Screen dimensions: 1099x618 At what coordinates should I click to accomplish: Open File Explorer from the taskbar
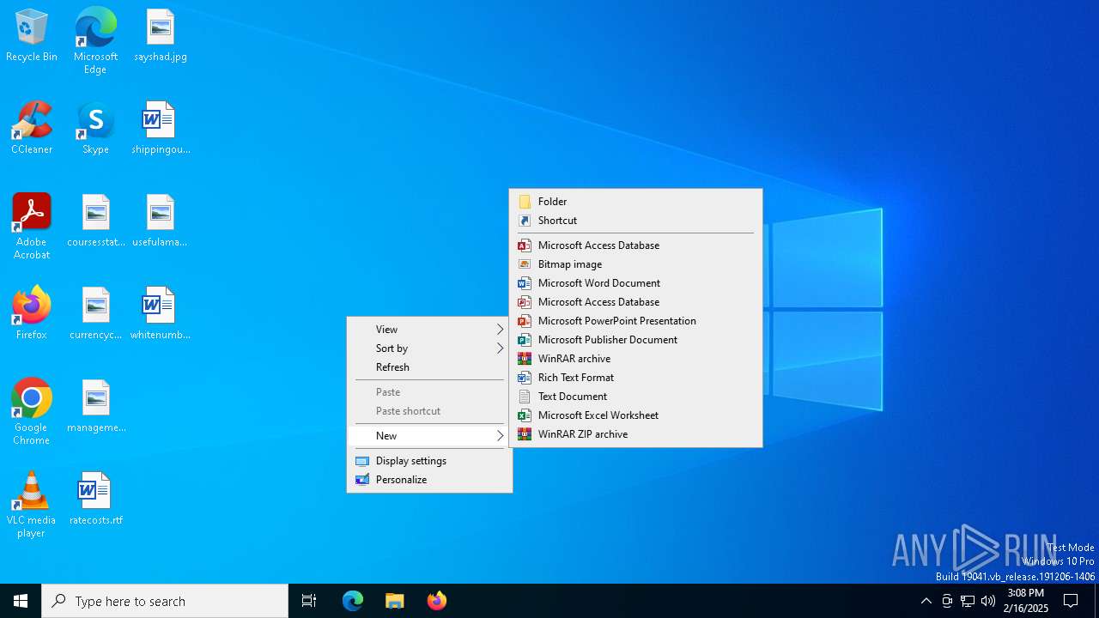[x=394, y=601]
